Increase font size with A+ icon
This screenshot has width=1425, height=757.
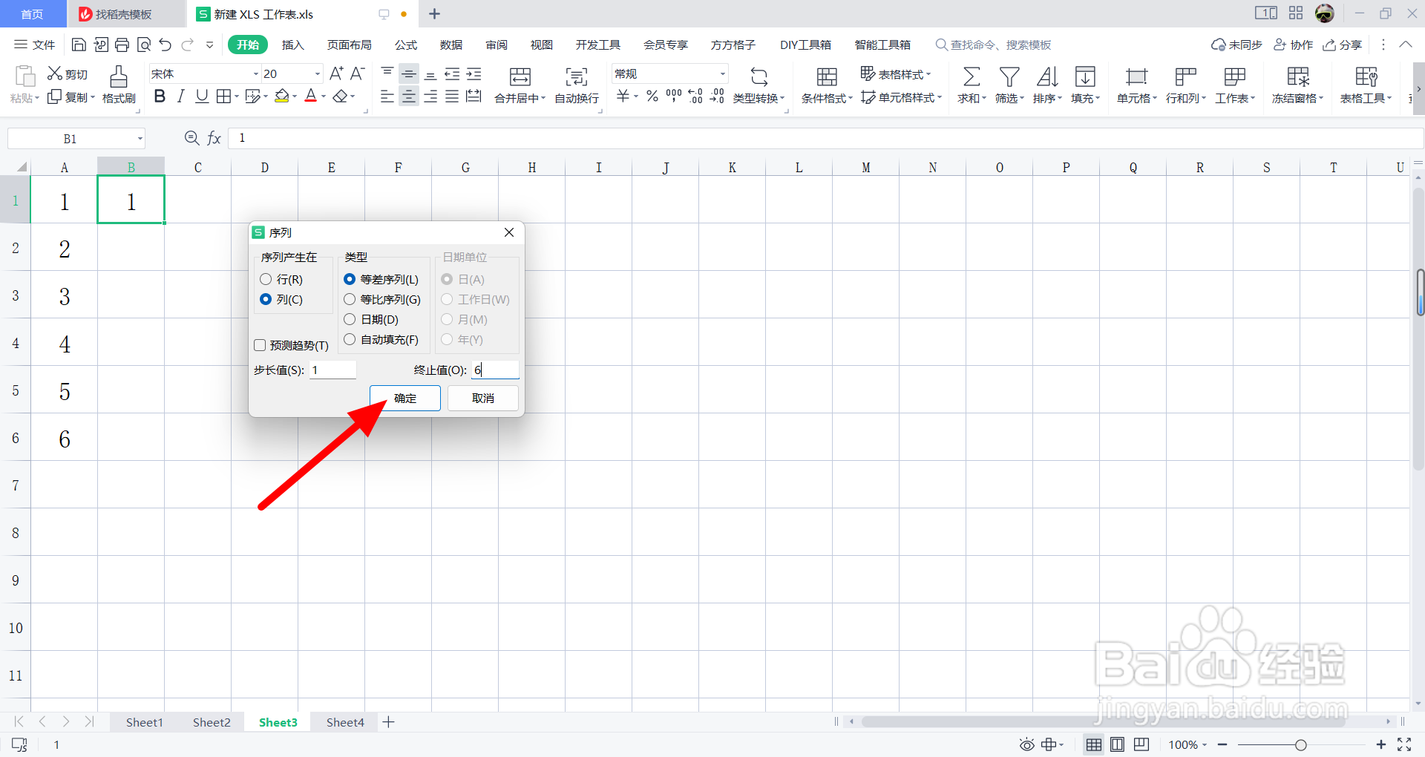336,73
